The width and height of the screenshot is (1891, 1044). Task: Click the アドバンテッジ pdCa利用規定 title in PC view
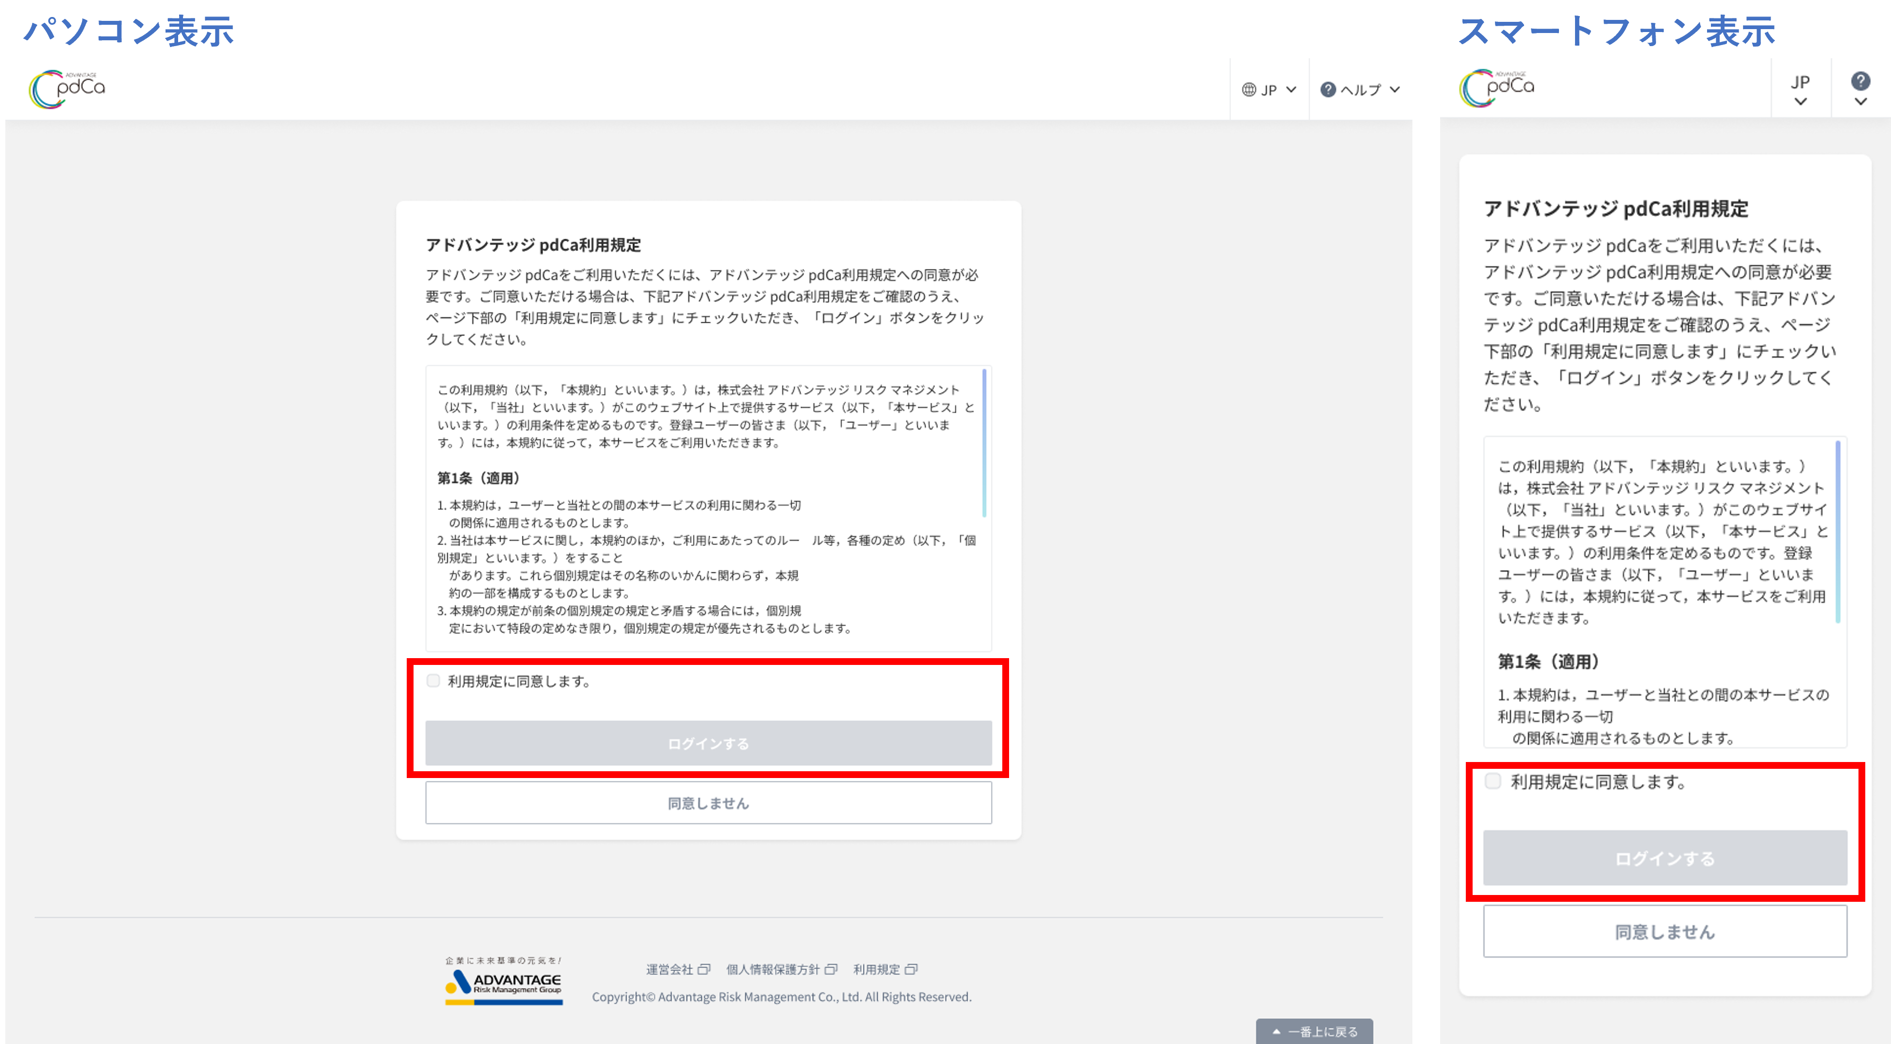point(534,245)
